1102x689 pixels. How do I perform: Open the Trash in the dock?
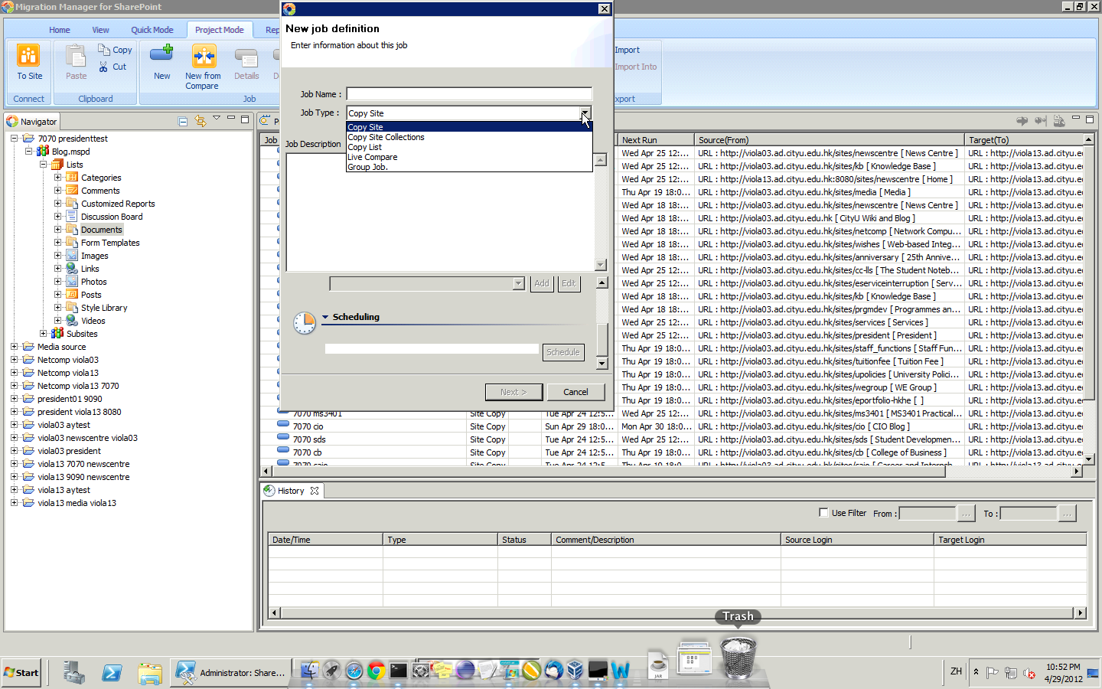tap(738, 657)
